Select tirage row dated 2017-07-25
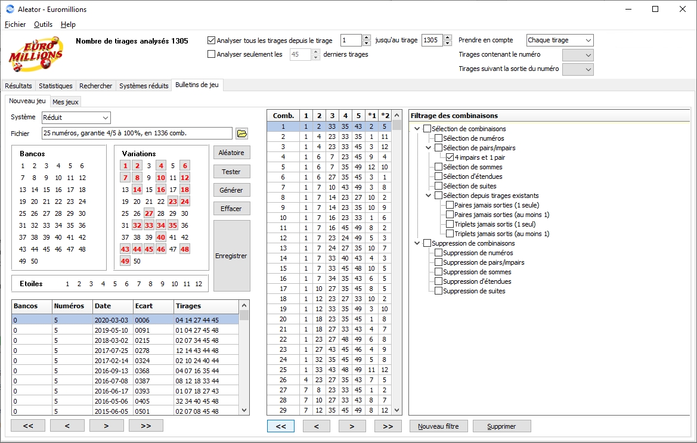697x443 pixels. [125, 351]
